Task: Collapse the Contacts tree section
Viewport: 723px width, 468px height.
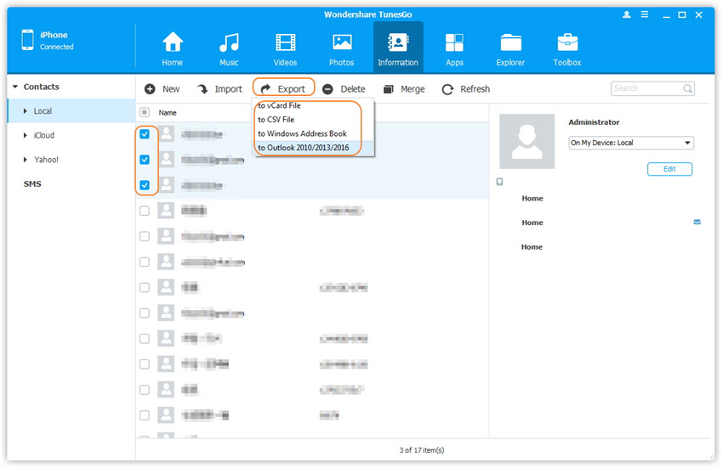Action: 14,87
